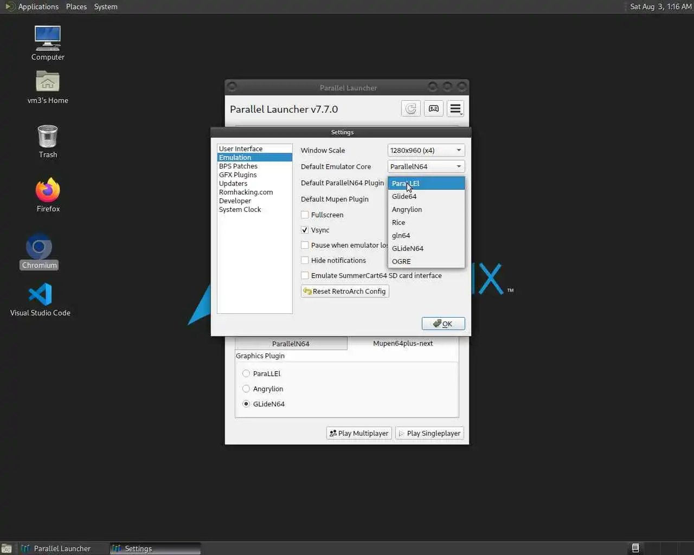Select Updaters settings category

tap(254, 183)
